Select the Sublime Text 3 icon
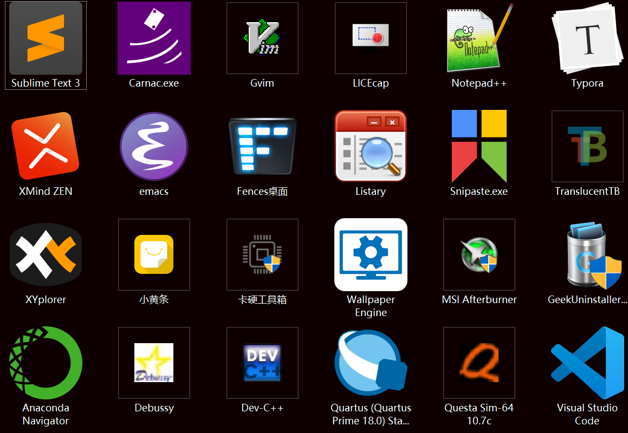The image size is (628, 433). (46, 38)
